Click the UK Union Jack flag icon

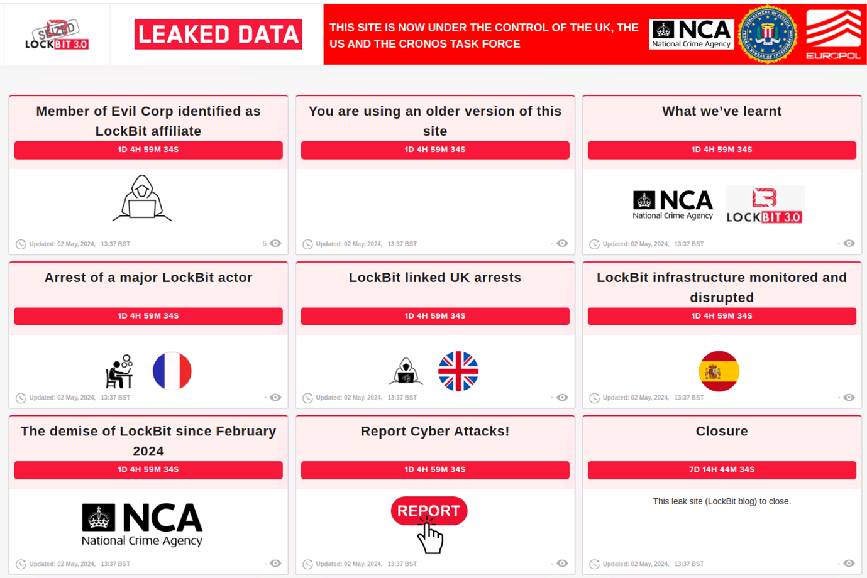[458, 371]
